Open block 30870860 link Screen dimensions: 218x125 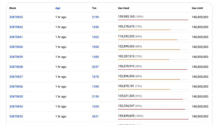pos(16,47)
